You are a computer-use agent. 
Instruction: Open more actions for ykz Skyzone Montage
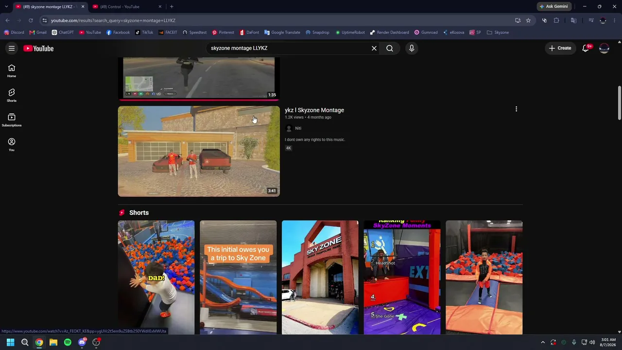pos(516,109)
